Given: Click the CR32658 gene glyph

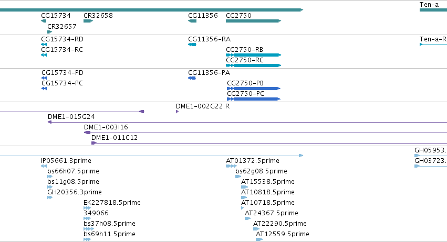Looking at the screenshot, I should click(x=88, y=21).
